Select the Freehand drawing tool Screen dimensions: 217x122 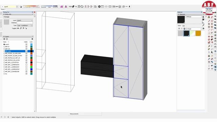coord(212,21)
